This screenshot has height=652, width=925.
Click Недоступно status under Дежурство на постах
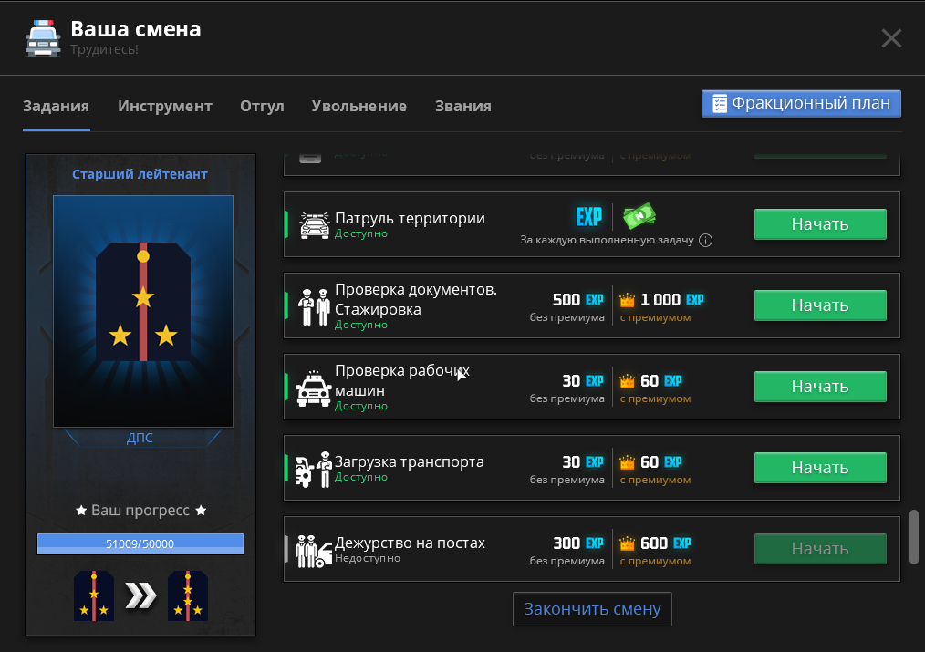[368, 558]
